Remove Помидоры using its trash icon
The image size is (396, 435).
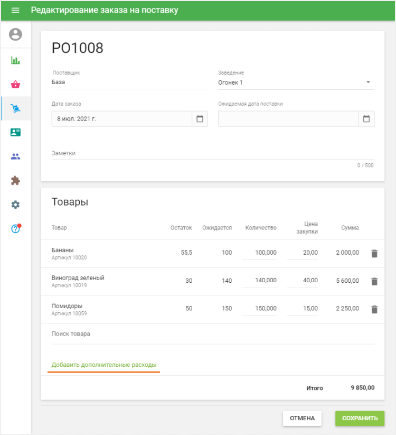374,309
